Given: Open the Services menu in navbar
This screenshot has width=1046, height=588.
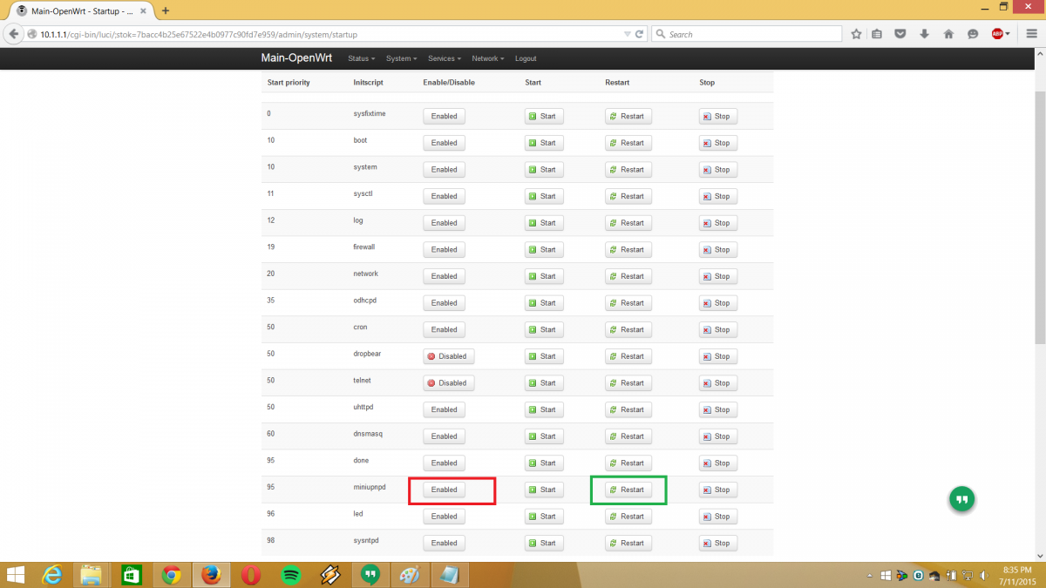Looking at the screenshot, I should (x=445, y=58).
